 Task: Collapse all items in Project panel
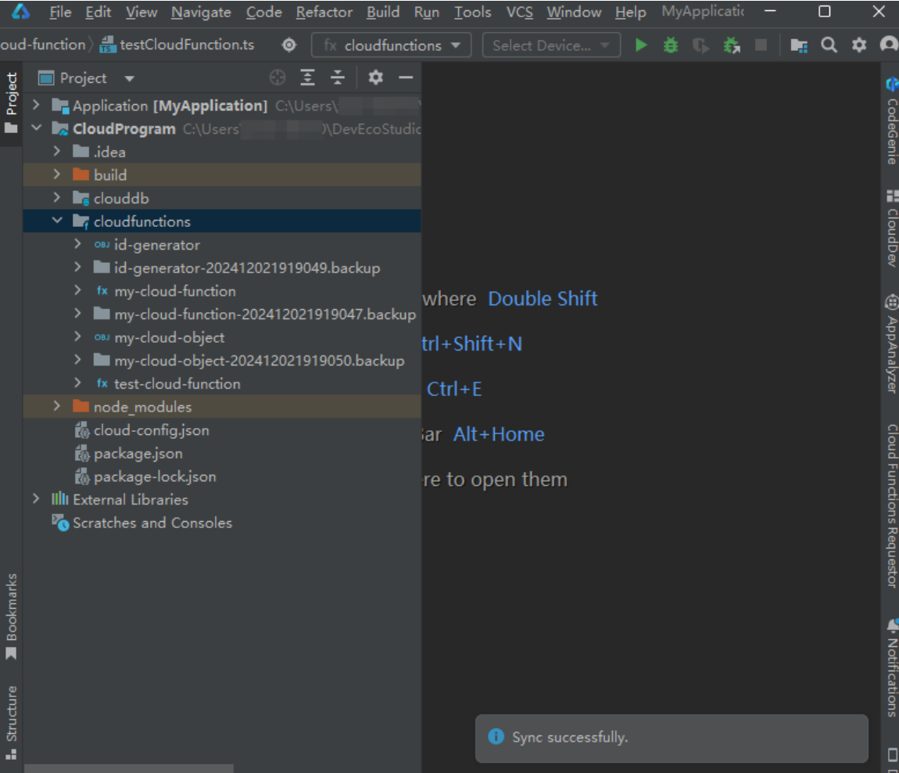(x=338, y=77)
